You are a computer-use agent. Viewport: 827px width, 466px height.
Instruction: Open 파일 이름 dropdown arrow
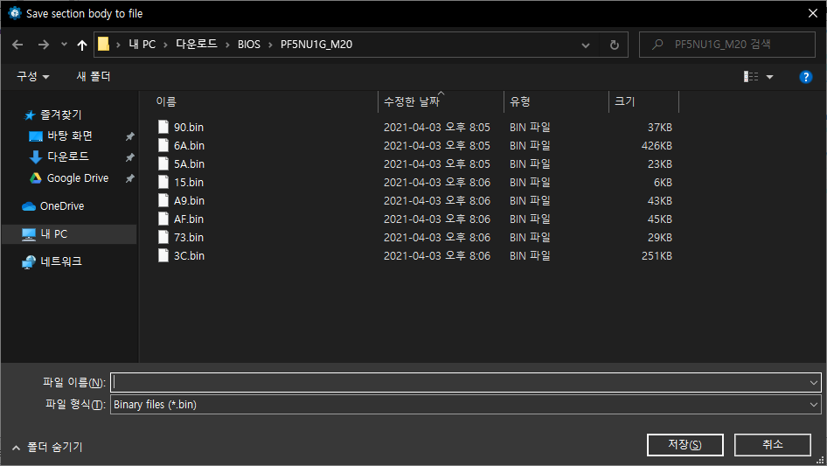tap(814, 383)
